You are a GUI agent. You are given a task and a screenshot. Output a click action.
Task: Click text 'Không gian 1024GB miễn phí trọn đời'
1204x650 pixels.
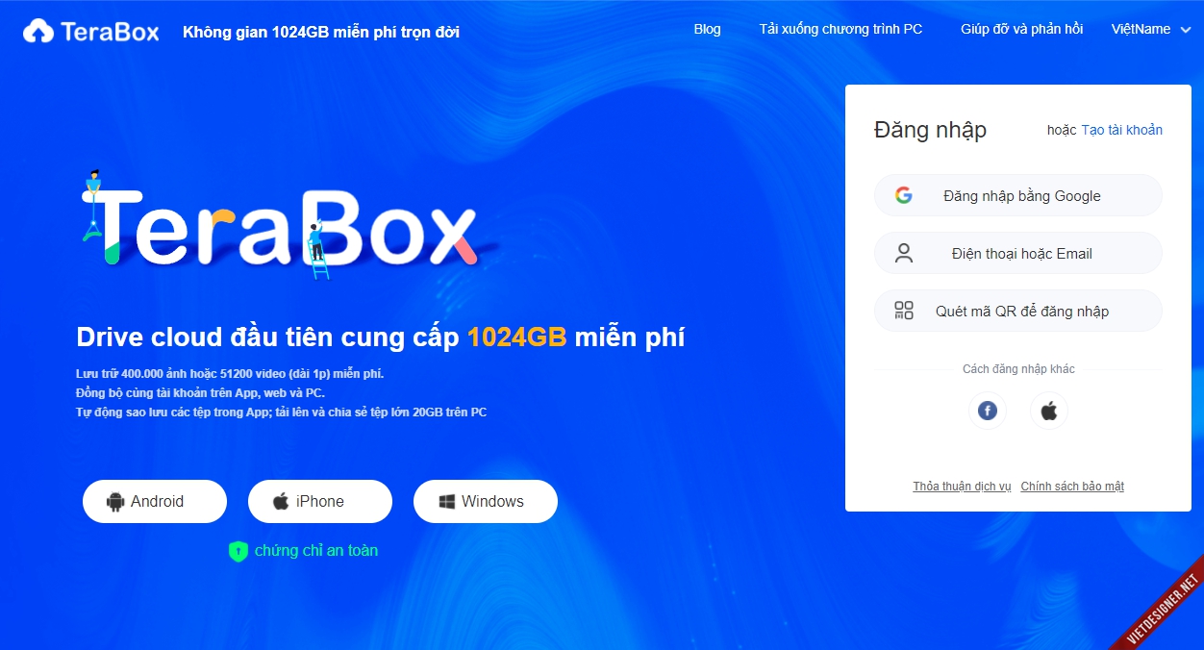(x=321, y=32)
